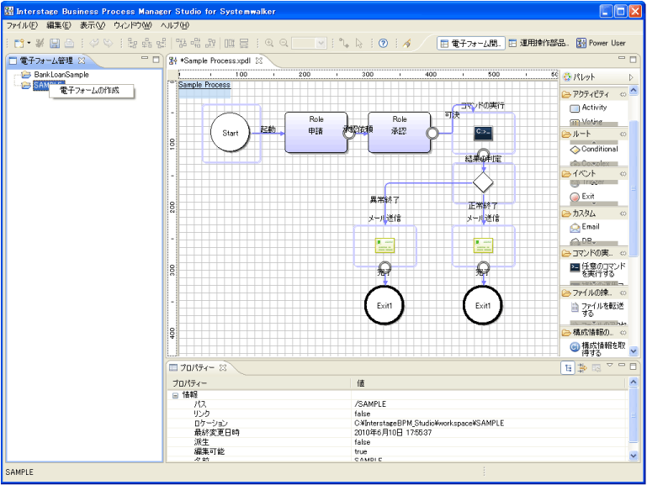647x485 pixels.
Task: Toggle show categories in Properties view
Action: (568, 368)
